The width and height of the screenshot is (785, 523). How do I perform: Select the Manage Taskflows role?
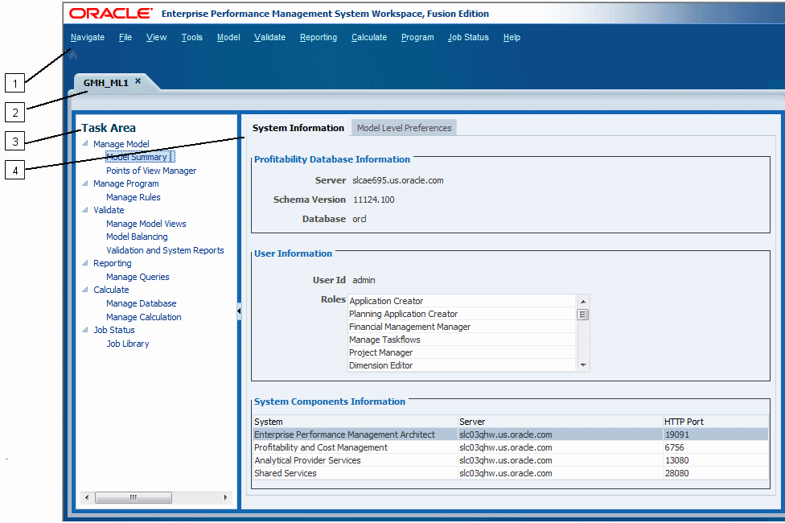[462, 340]
